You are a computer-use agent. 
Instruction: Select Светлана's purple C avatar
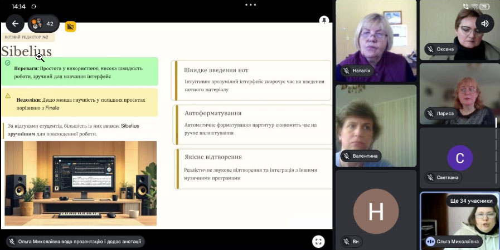(459, 158)
